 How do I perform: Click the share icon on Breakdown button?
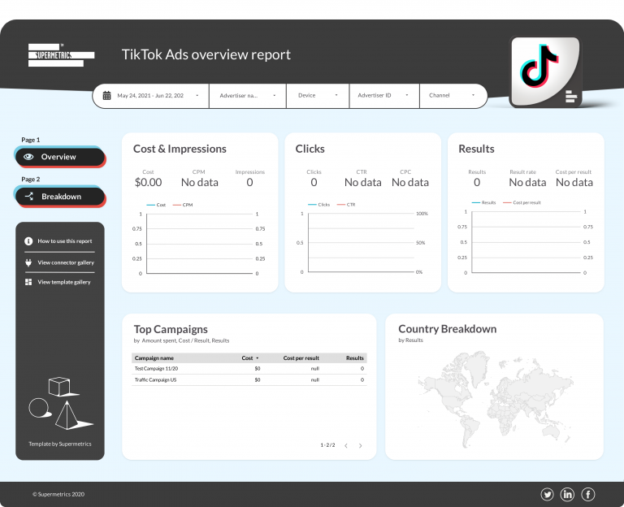(29, 196)
